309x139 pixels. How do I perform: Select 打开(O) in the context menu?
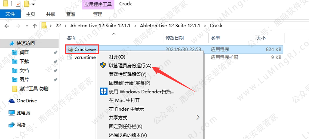pyautogui.click(x=117, y=57)
